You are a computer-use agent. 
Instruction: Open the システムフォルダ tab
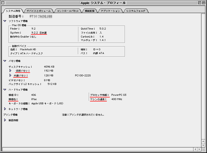pos(136,11)
